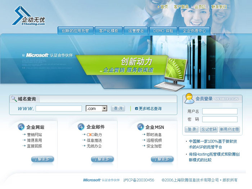Screen dimensions: 252x189
Task: Click the 忘记密码 button
Action: tap(209, 129)
